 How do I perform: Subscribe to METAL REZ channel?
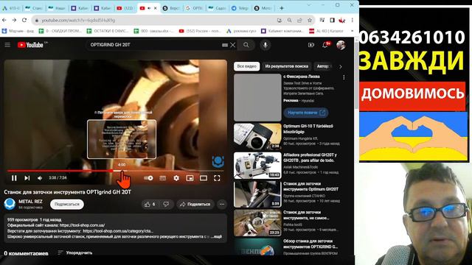tap(67, 205)
